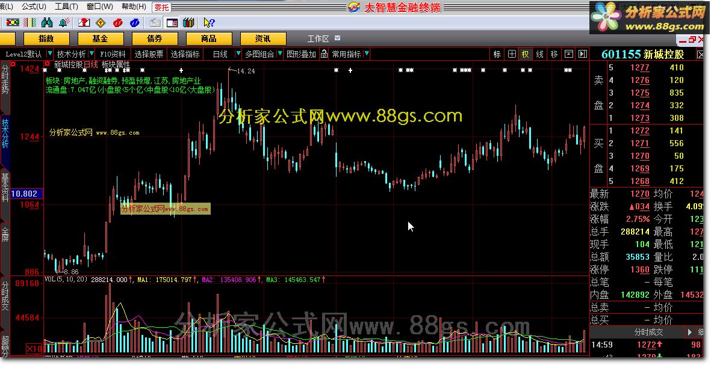Click the red circular logo icon

tap(118, 22)
